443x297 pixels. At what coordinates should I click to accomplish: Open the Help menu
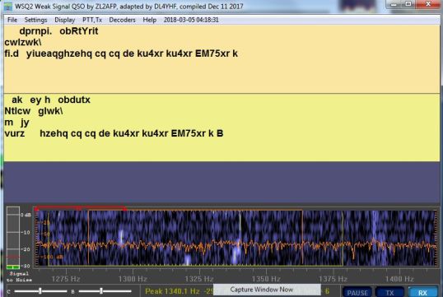(x=150, y=20)
